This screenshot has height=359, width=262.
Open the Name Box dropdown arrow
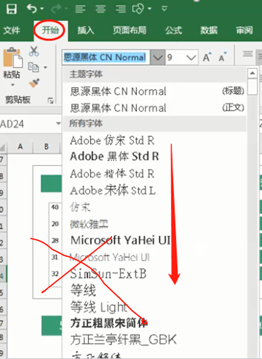(x=58, y=124)
